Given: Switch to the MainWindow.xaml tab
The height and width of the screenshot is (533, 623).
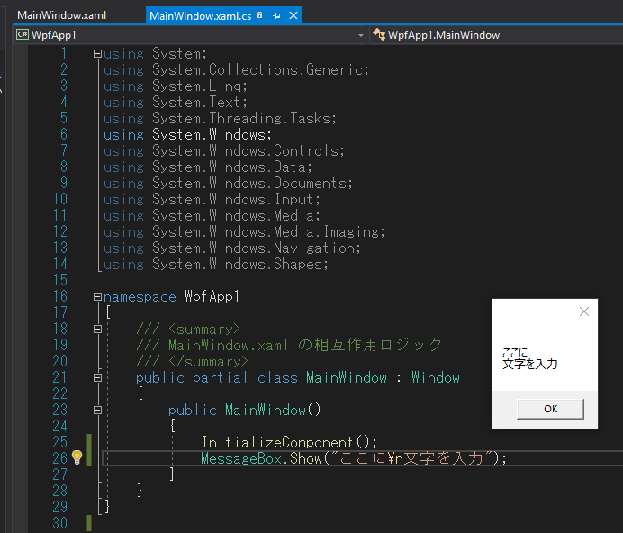Looking at the screenshot, I should pos(61,15).
